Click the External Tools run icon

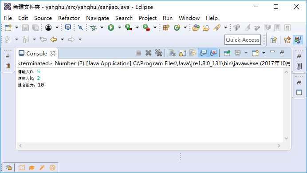pyautogui.click(x=146, y=28)
